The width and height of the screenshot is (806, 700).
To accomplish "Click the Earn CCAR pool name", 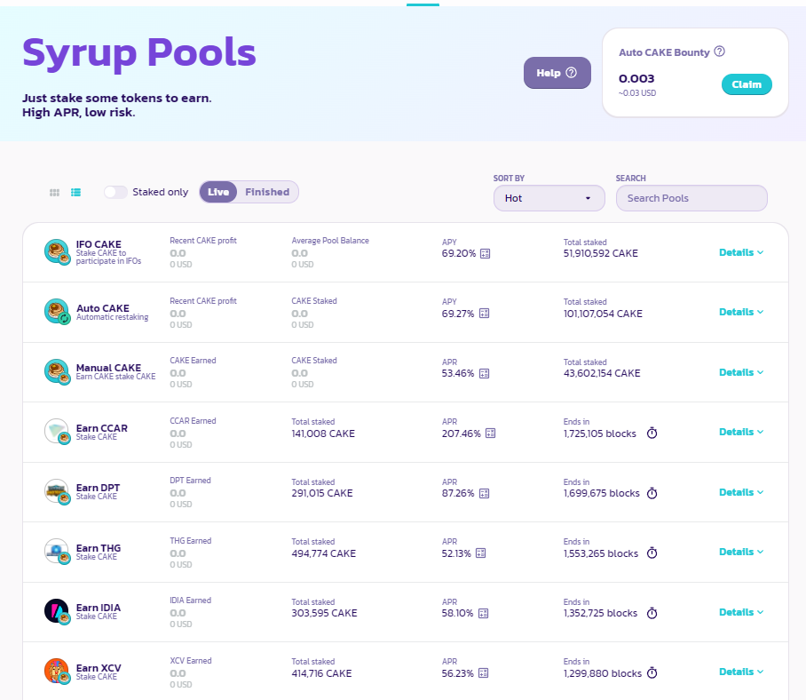I will click(x=102, y=428).
